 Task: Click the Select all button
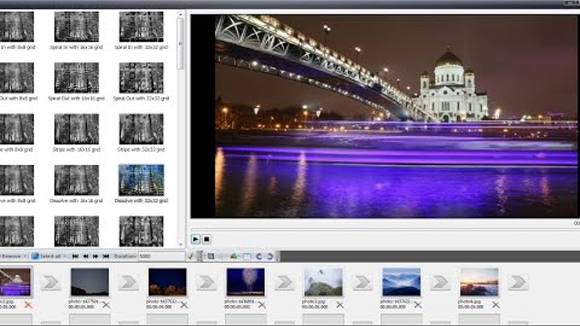(46, 256)
